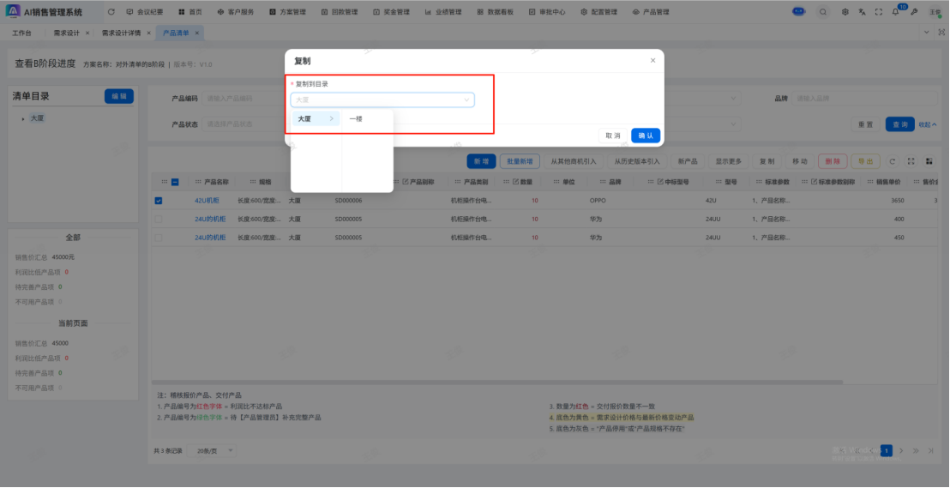
Task: Click the 取消 button in the dialog
Action: point(612,136)
